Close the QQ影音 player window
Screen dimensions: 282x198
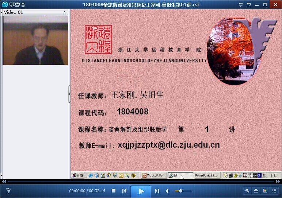click(275, 4)
